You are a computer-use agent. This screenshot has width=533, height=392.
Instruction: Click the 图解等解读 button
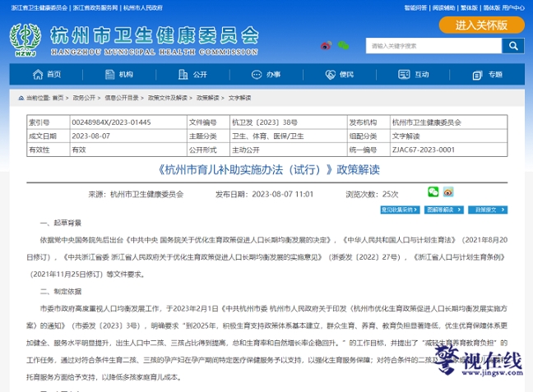point(444,210)
